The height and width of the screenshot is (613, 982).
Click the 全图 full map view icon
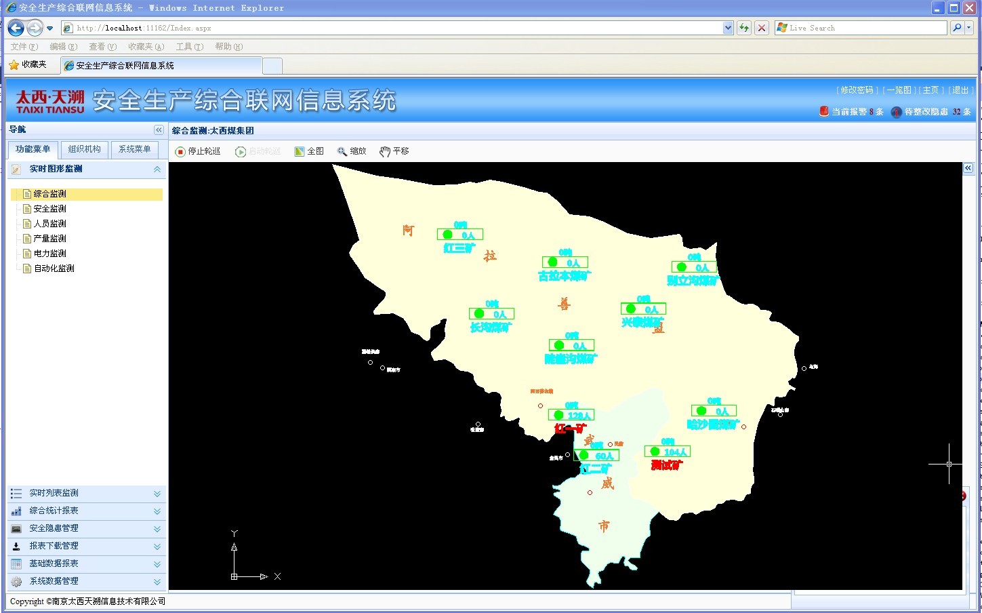click(300, 152)
